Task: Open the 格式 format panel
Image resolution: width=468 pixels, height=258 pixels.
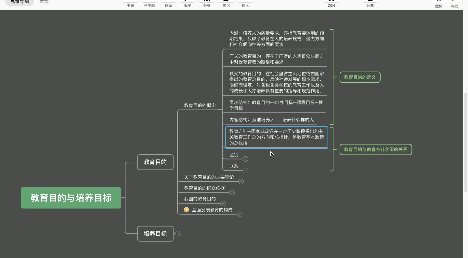Action: tap(455, 4)
